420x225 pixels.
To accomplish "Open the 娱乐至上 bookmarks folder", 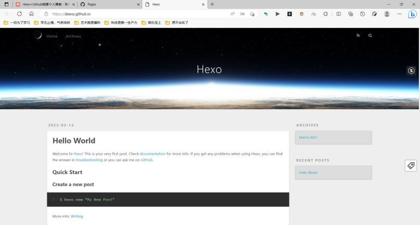I will pos(151,23).
